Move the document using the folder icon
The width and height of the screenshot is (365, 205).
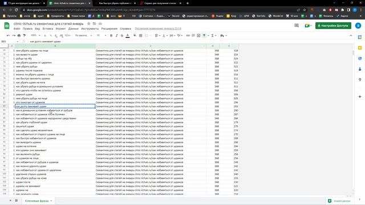[94, 24]
